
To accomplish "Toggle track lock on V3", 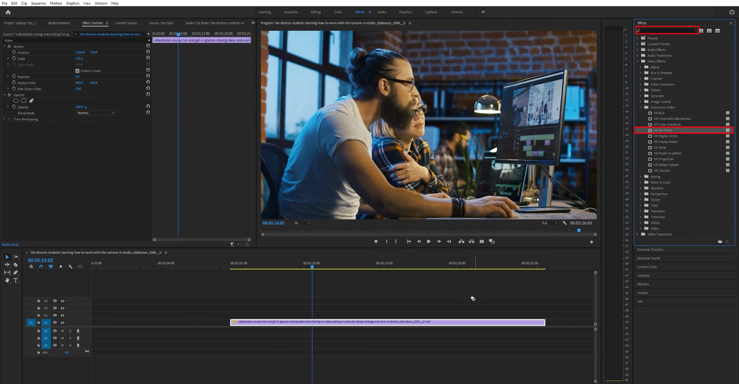I will pos(39,308).
